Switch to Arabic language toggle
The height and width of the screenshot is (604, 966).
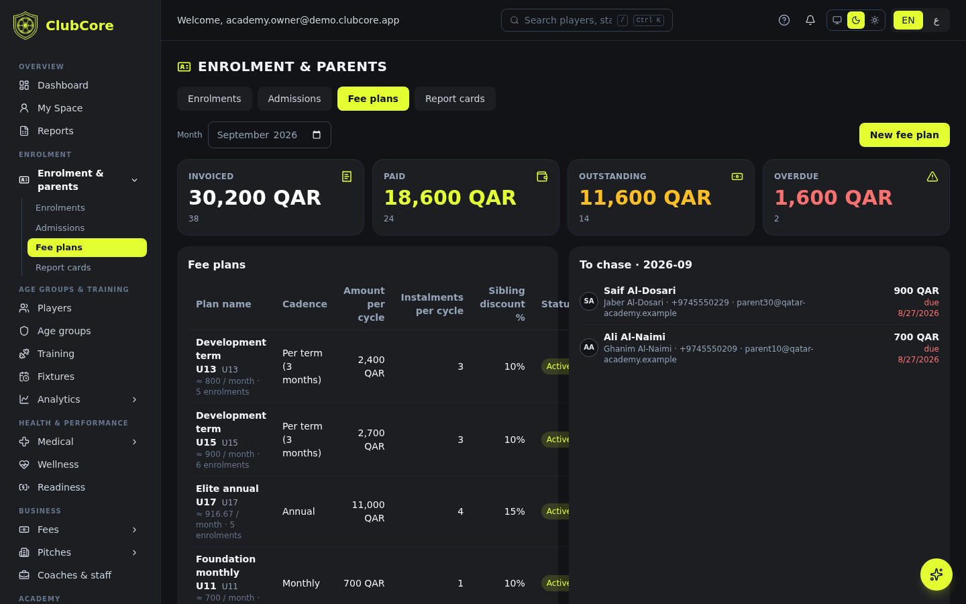point(936,20)
